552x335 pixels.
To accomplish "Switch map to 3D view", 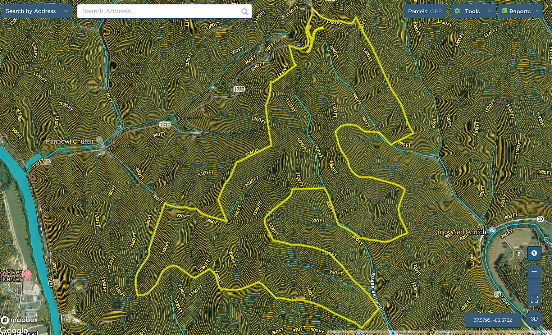I will 534,319.
